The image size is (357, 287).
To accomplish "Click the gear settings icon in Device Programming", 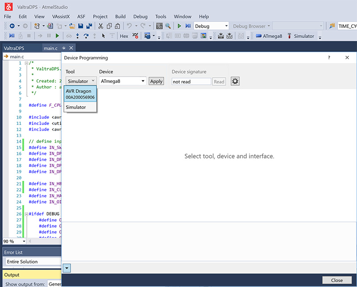I will pyautogui.click(x=235, y=81).
